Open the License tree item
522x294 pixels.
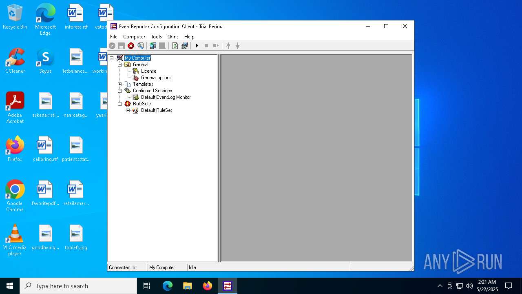pyautogui.click(x=149, y=71)
